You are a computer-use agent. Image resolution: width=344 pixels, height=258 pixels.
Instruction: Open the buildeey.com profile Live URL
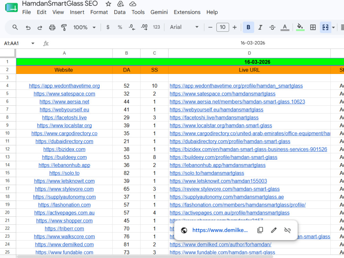[x=223, y=157]
